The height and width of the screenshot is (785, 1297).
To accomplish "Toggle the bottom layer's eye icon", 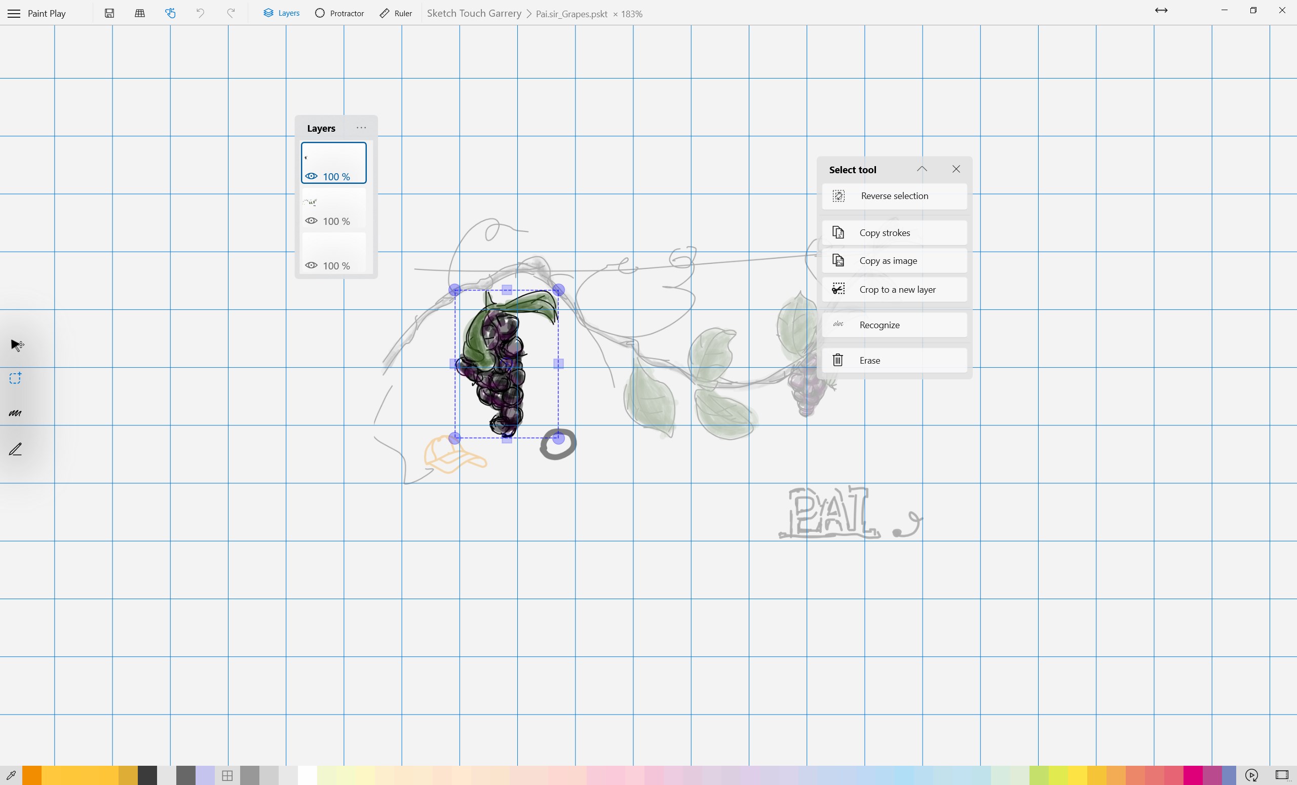I will coord(311,266).
